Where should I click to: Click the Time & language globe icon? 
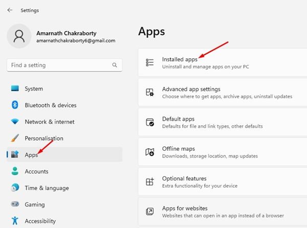coord(15,188)
